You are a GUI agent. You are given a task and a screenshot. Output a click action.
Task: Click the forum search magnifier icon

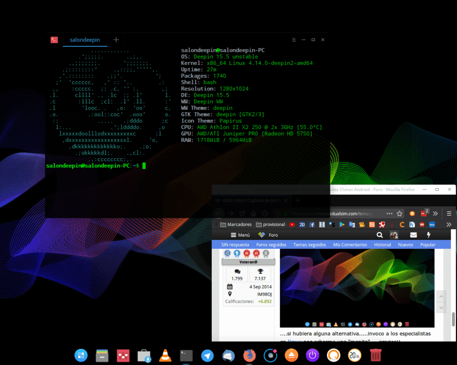(x=379, y=235)
